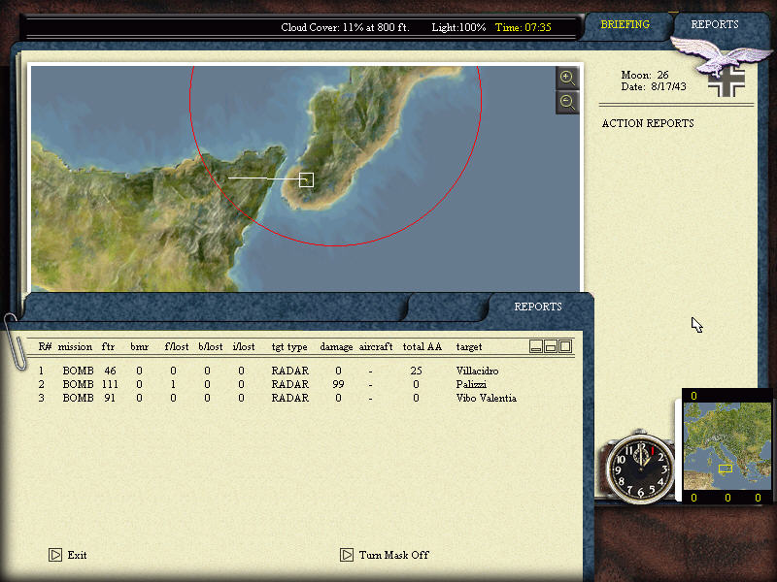Click the Exit arrow icon
The image size is (777, 582).
tap(55, 555)
